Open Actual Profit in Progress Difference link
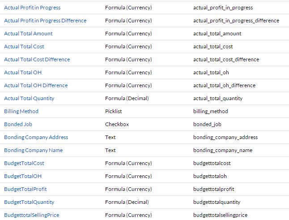 click(45, 21)
